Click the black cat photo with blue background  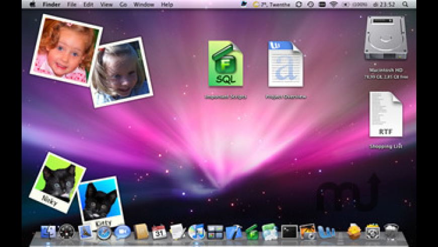(x=101, y=203)
